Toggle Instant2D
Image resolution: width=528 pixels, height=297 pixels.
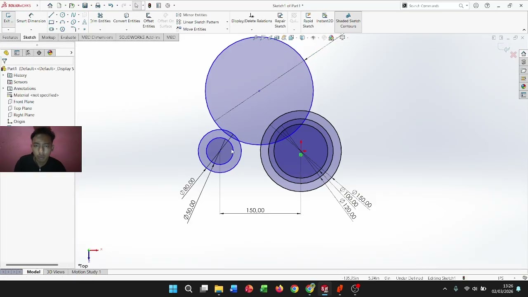point(325,18)
